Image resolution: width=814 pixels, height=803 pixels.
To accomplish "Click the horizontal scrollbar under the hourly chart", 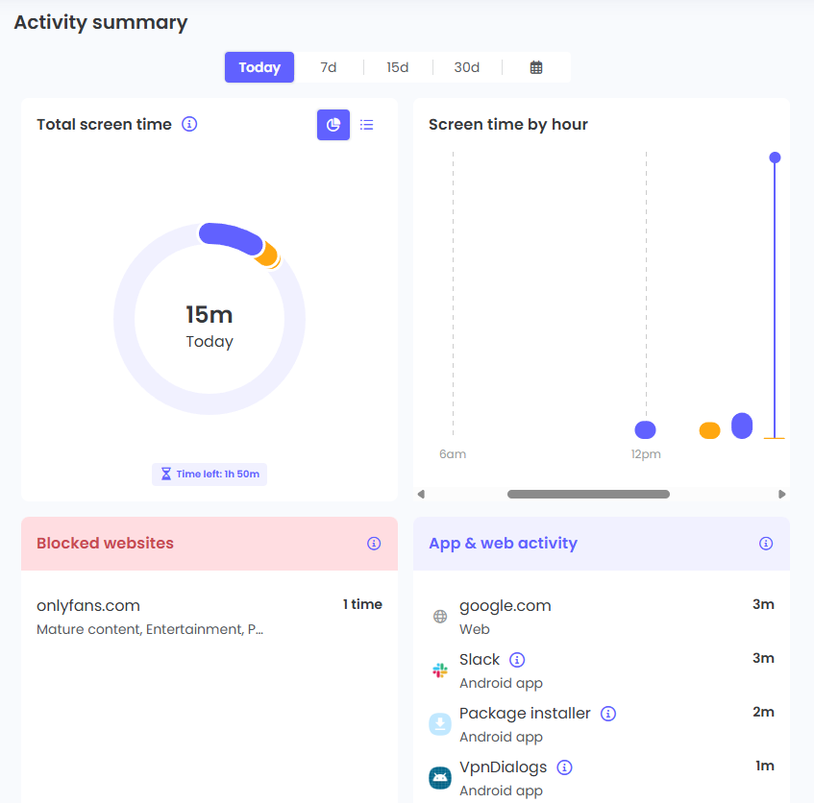I will click(x=588, y=494).
